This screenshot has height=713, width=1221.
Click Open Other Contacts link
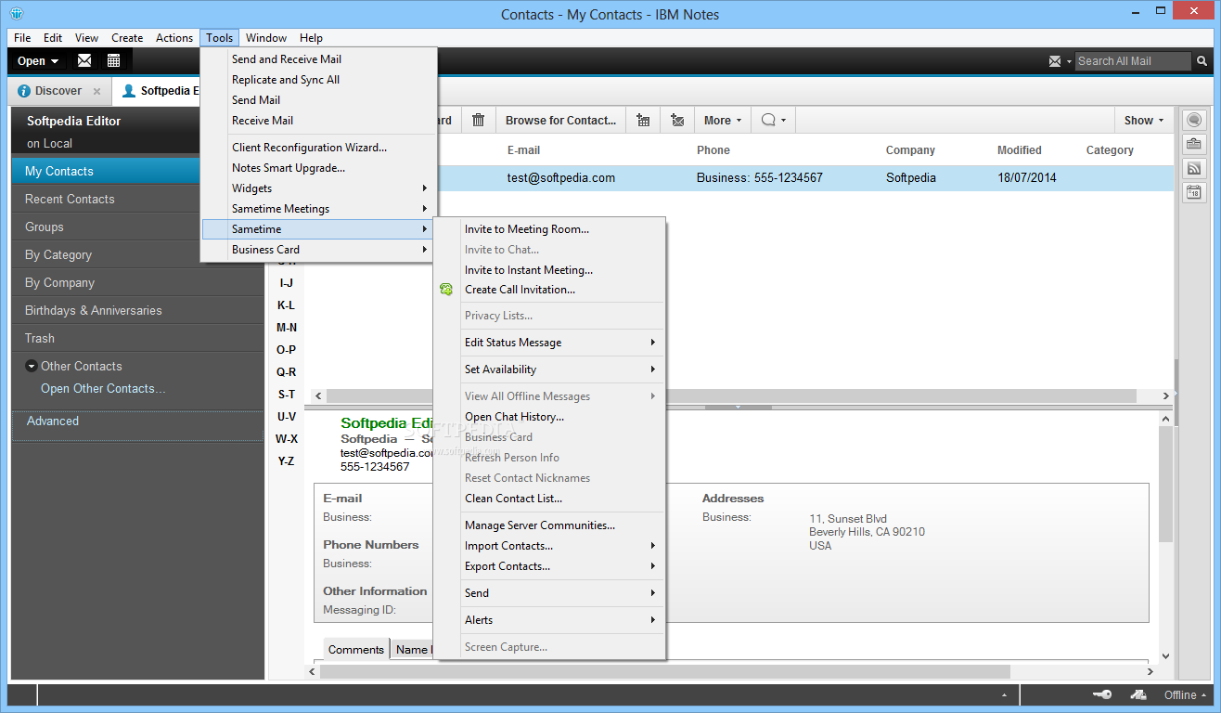(103, 389)
